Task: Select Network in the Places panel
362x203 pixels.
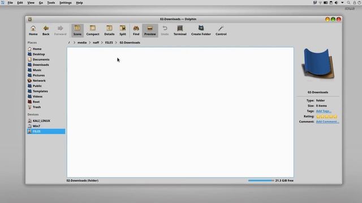Action: point(46,81)
